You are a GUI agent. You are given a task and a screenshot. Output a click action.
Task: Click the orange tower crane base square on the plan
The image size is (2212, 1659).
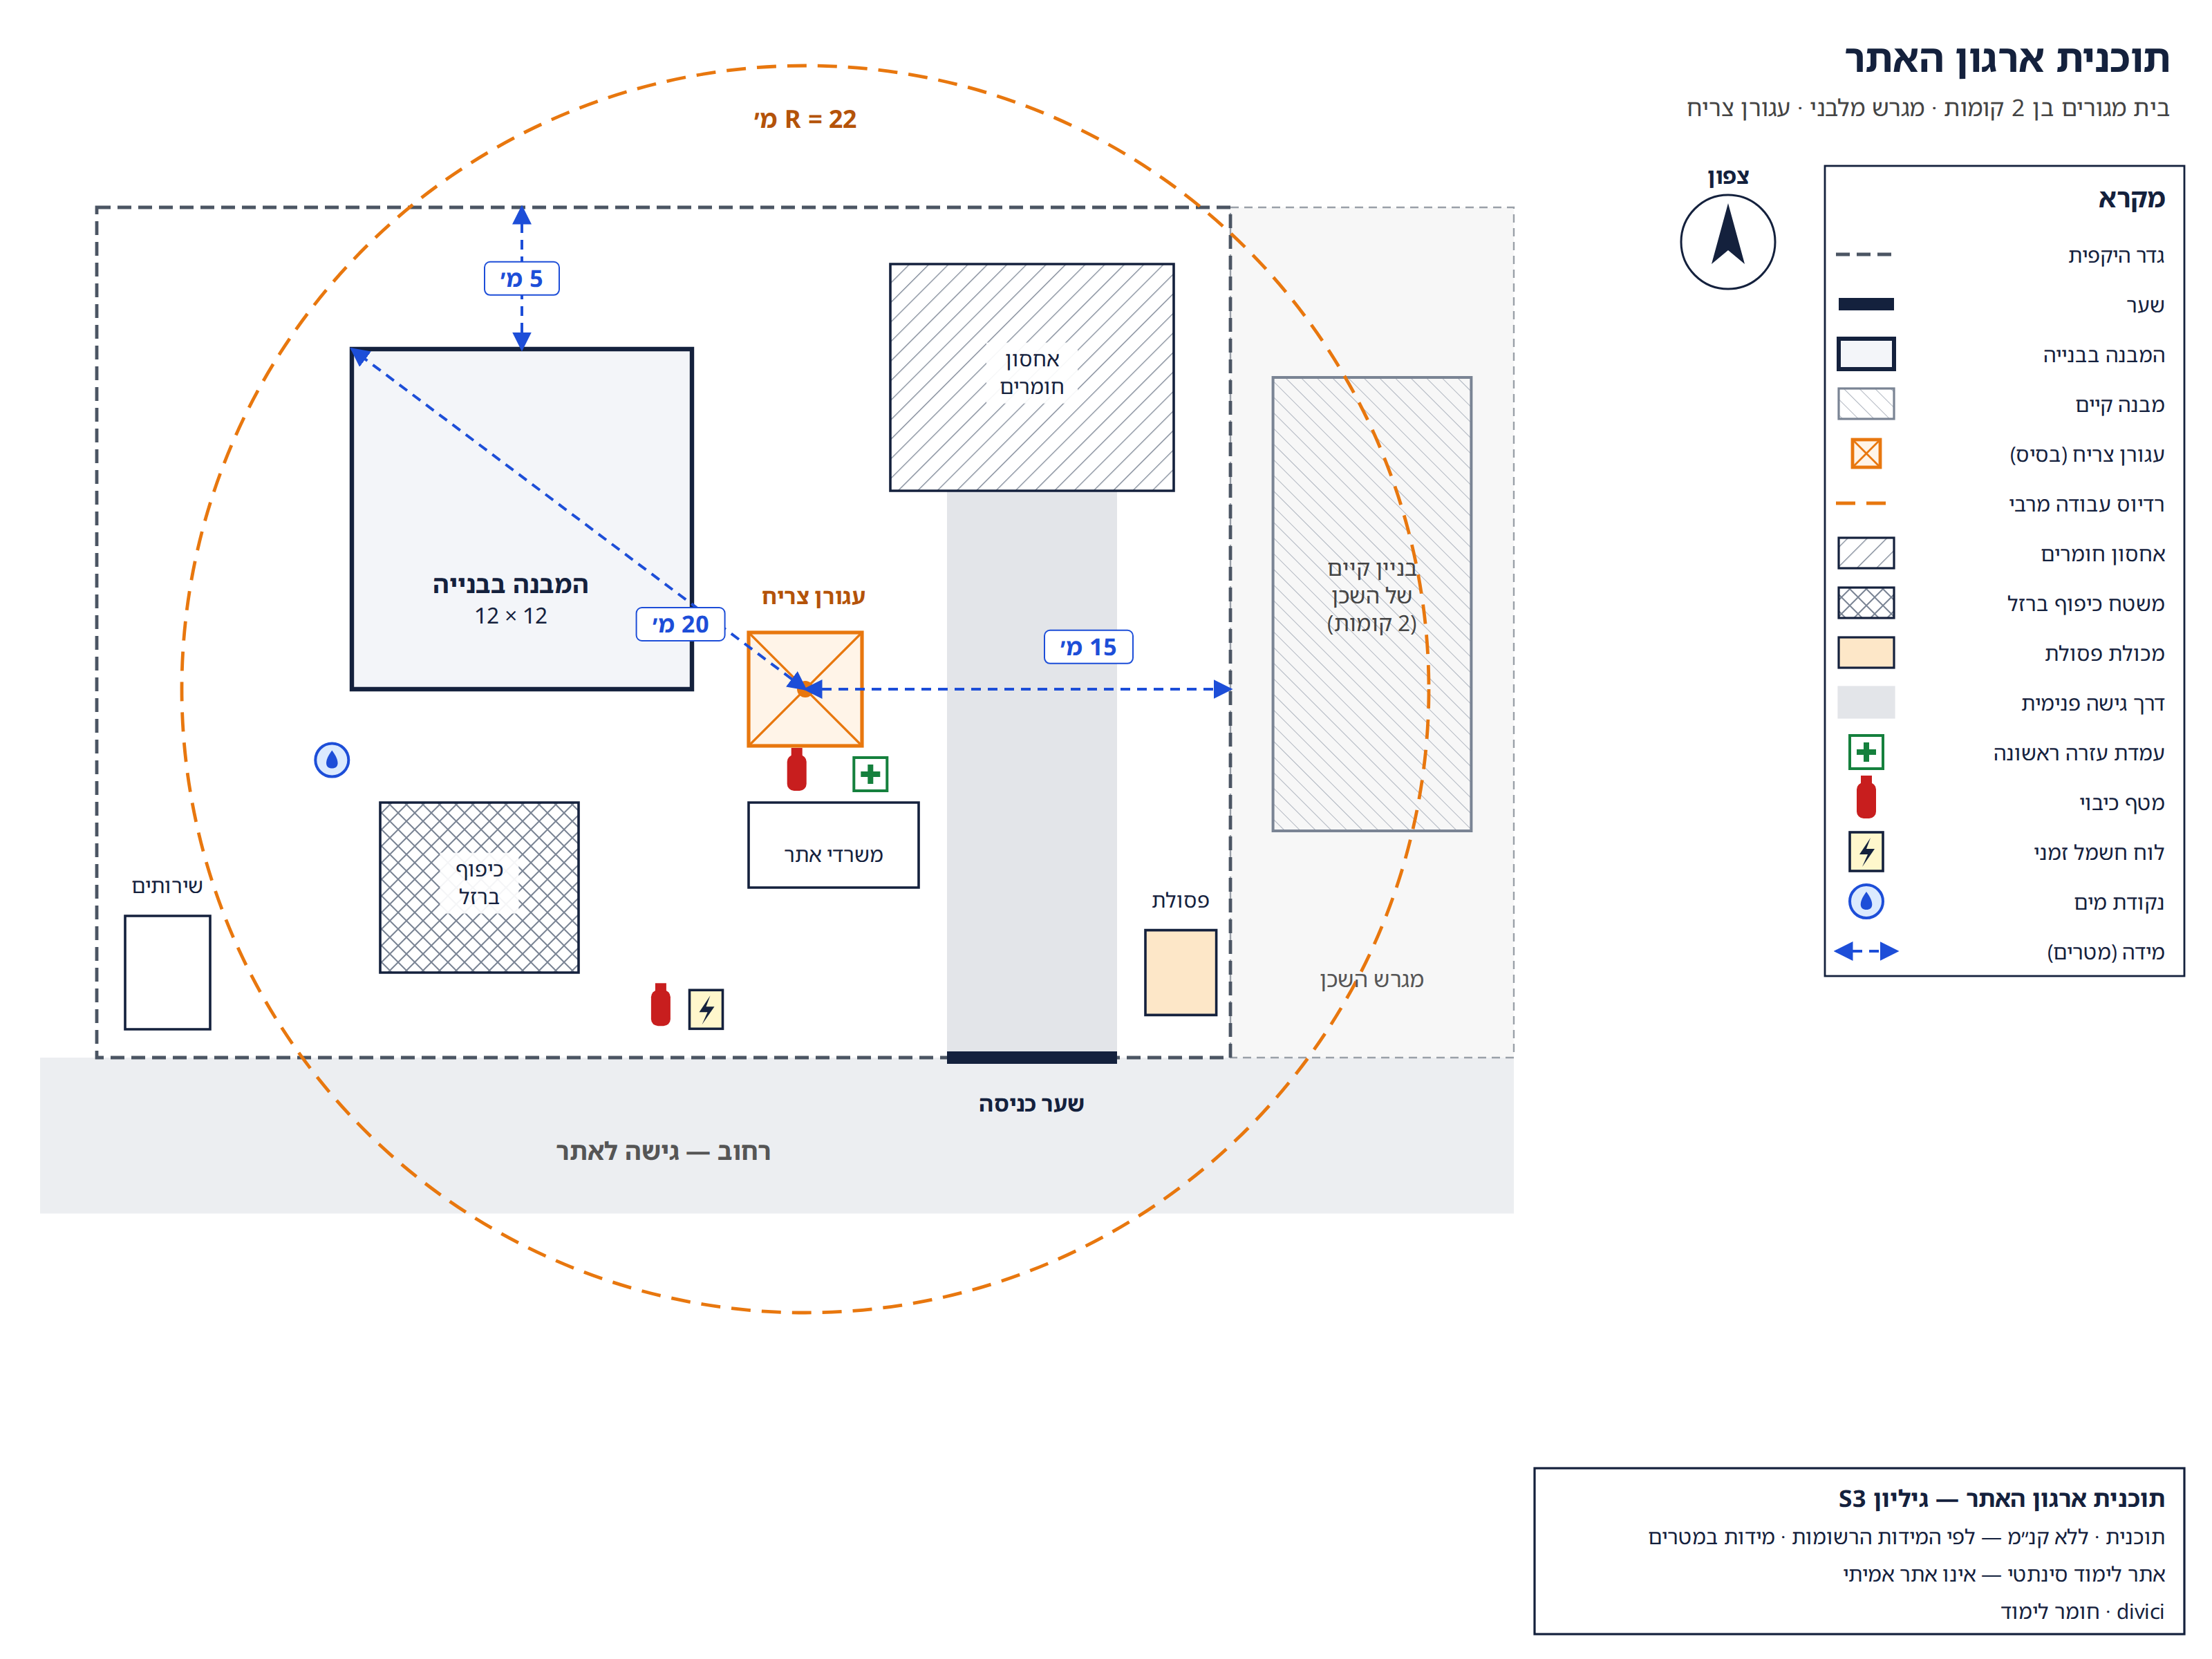click(x=805, y=689)
